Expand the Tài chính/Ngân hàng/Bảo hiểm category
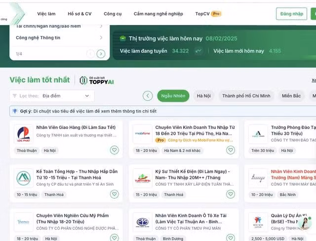 click(59, 26)
